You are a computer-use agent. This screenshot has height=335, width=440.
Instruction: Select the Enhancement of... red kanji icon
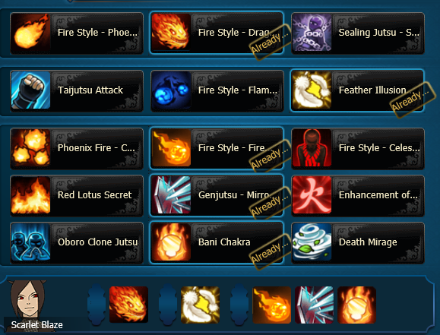click(312, 195)
